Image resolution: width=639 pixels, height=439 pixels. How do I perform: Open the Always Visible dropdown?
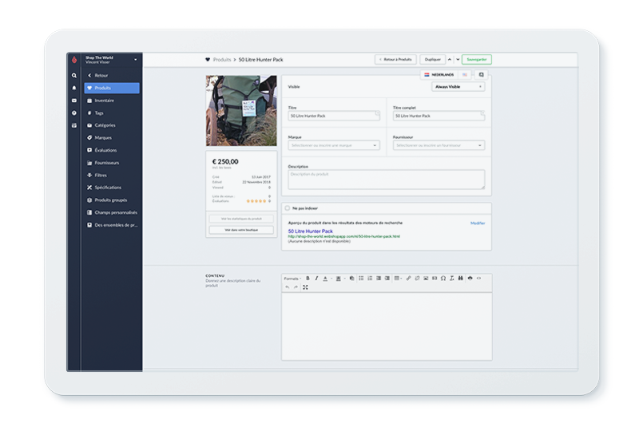[x=458, y=87]
